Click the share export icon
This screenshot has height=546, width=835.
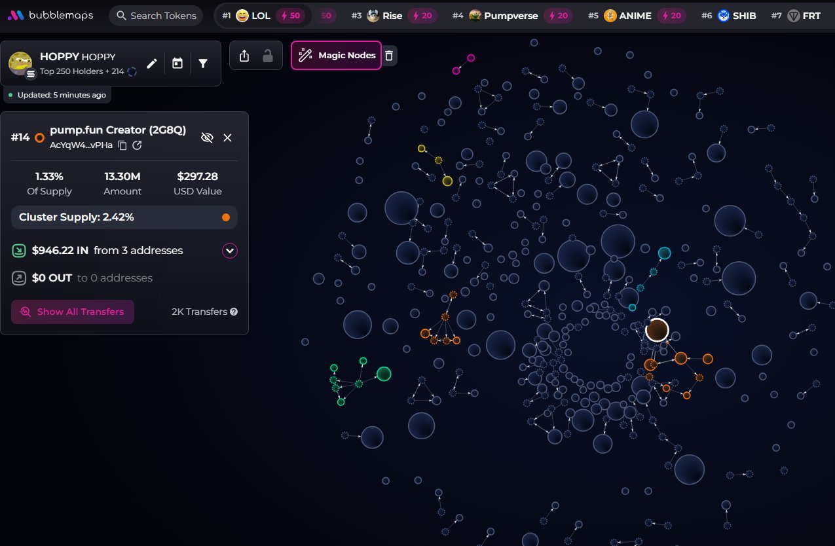coord(244,56)
